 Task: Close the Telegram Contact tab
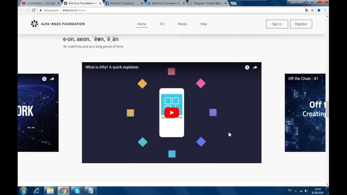225,3
